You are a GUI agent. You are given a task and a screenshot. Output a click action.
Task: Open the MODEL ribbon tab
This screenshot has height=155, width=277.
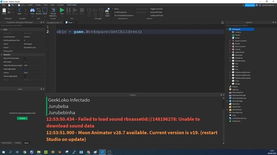38,5
